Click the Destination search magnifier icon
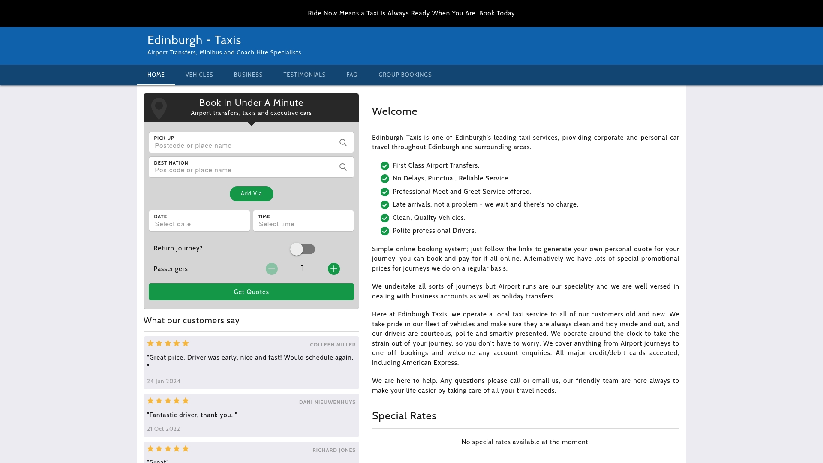Image resolution: width=823 pixels, height=463 pixels. (343, 167)
